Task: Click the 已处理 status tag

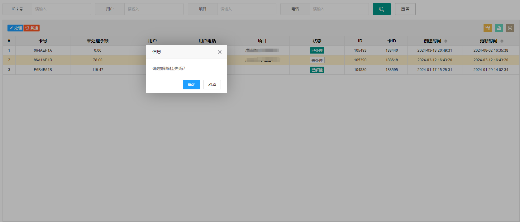Action: (x=317, y=50)
